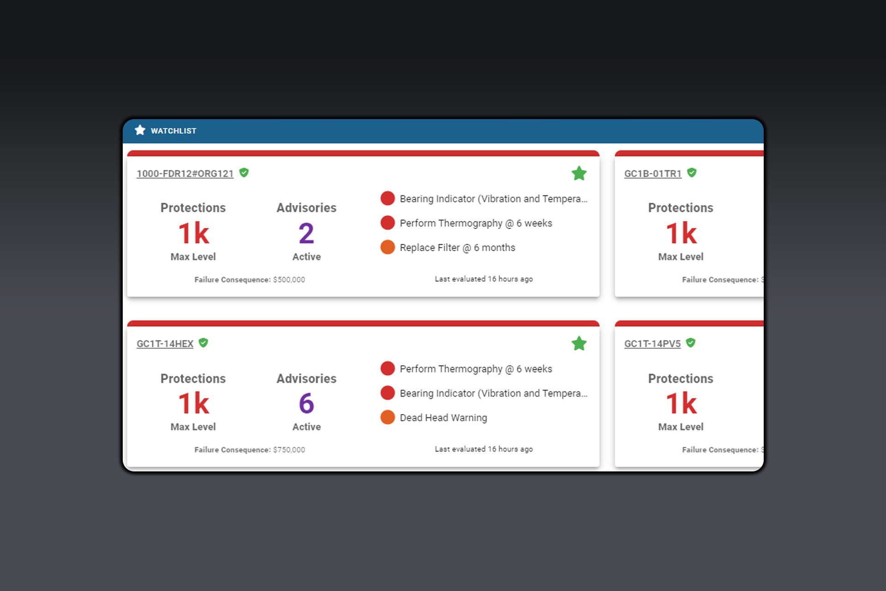886x591 pixels.
Task: Click the verified shield icon beside 1000-FDR12#ORG121
Action: (245, 173)
